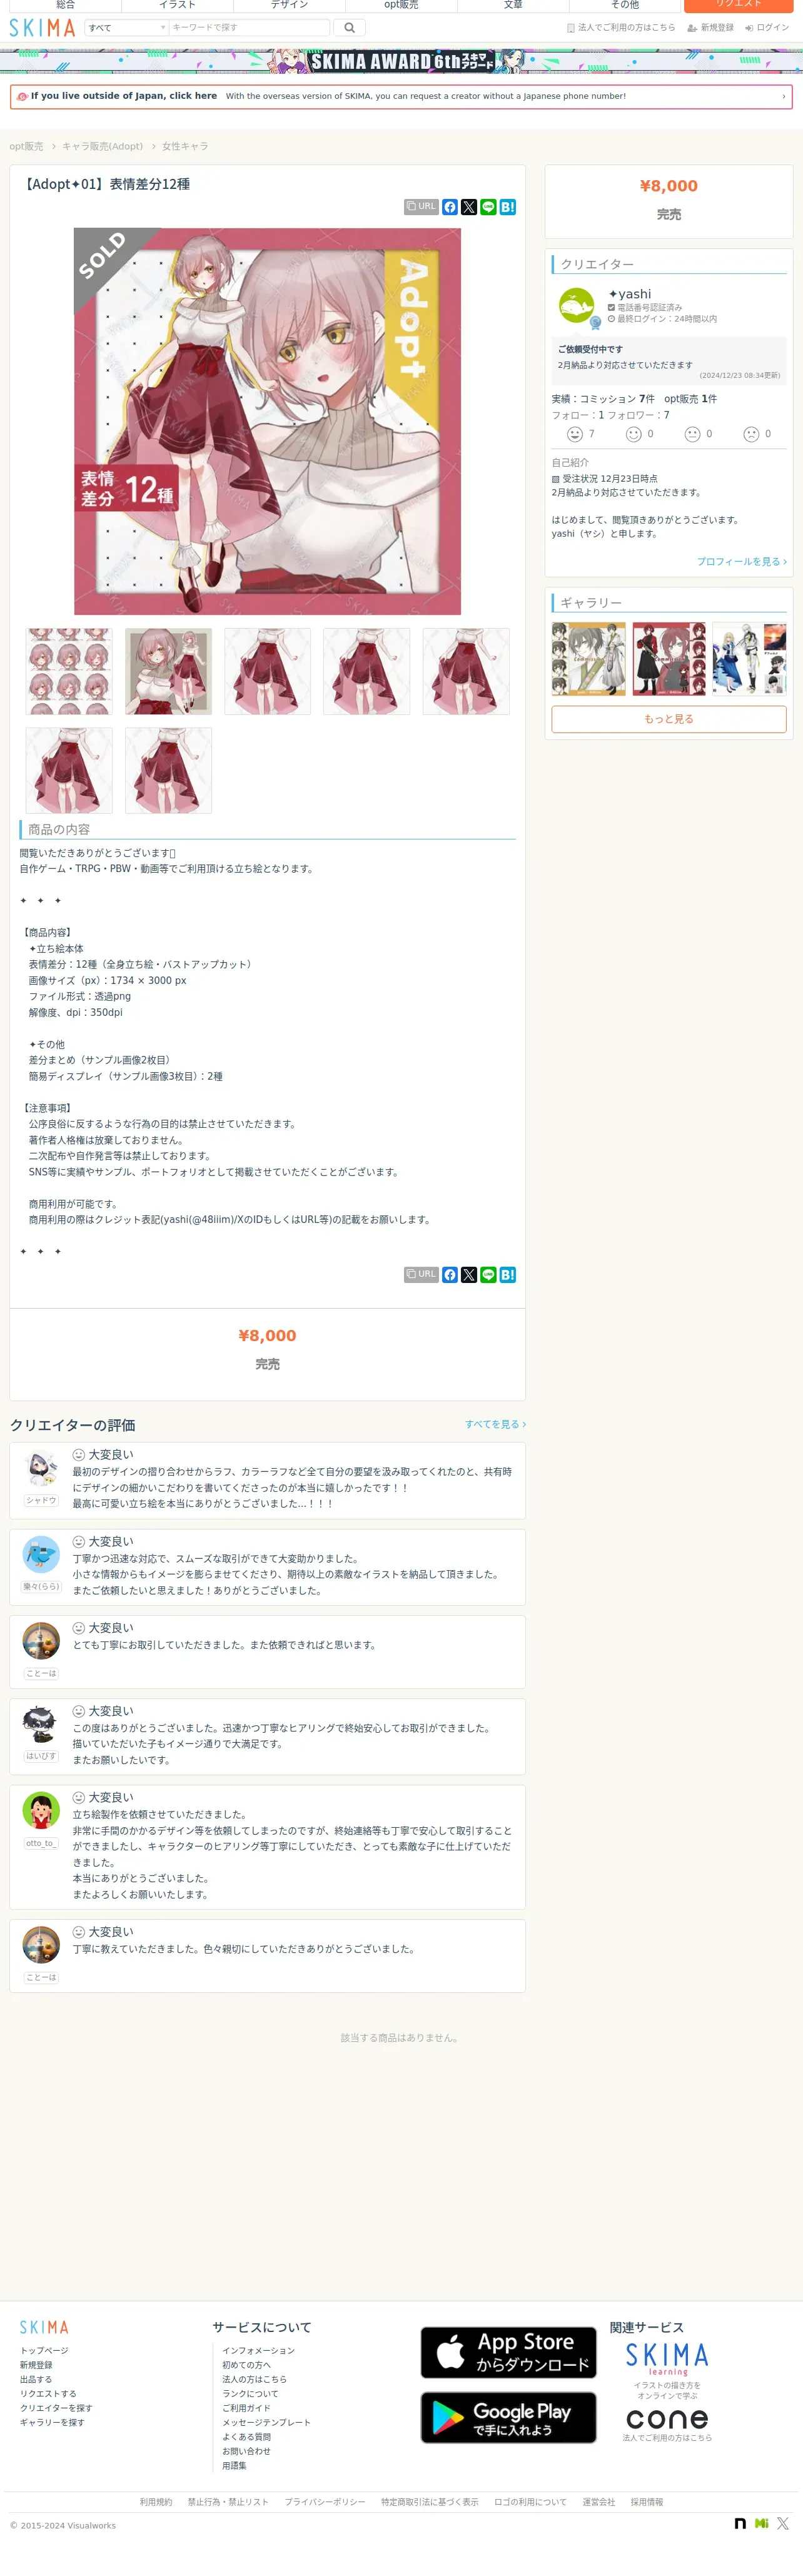Share on X from bottom share row
The image size is (803, 2576).
click(469, 1274)
